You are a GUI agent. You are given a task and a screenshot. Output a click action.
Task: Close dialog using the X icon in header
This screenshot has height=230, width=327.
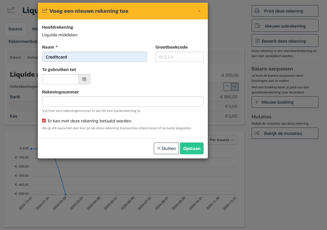199,11
